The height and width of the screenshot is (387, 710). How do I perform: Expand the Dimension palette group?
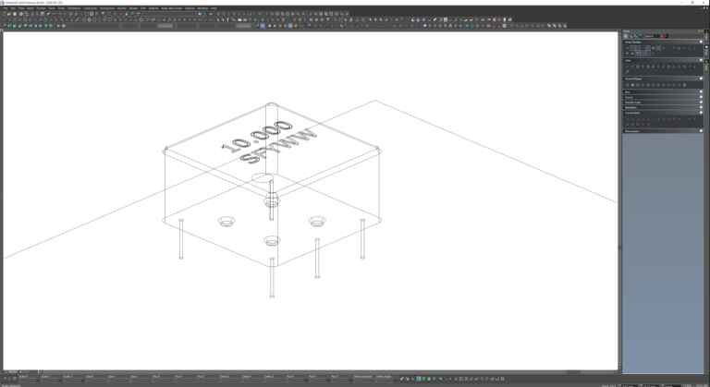tap(701, 131)
